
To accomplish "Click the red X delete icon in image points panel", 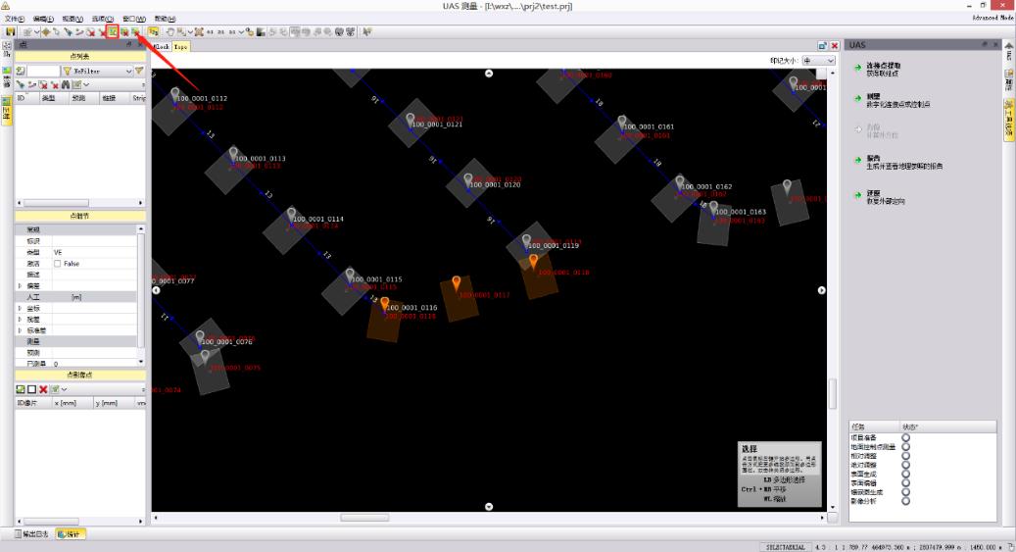I will pos(43,389).
